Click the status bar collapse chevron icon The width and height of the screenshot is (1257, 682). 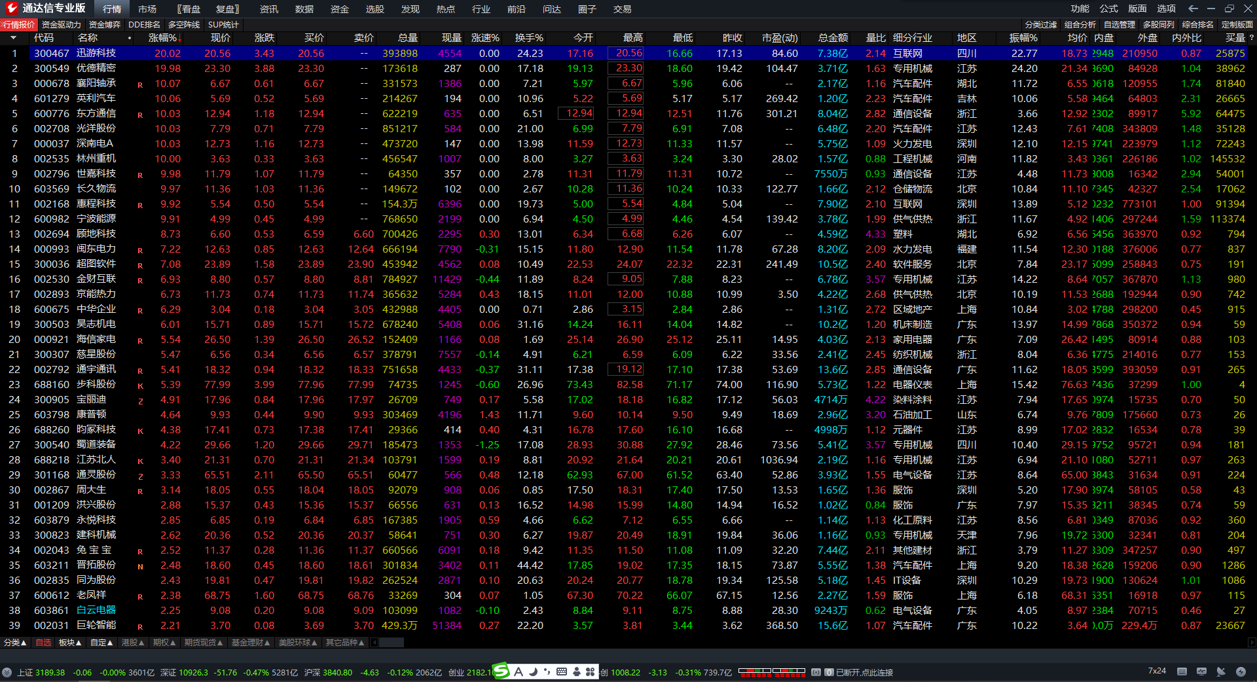7,672
